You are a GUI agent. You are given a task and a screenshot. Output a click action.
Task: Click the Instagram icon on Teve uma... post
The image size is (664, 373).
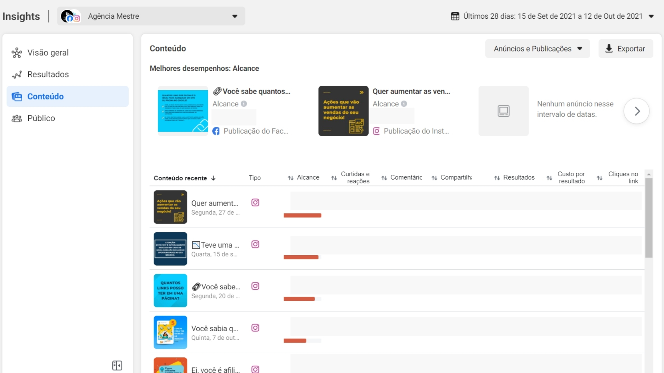[255, 245]
